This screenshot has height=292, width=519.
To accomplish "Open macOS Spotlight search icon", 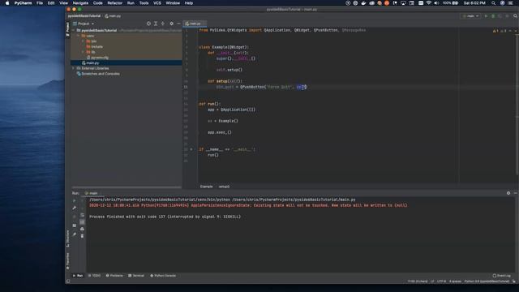I will [494, 3].
